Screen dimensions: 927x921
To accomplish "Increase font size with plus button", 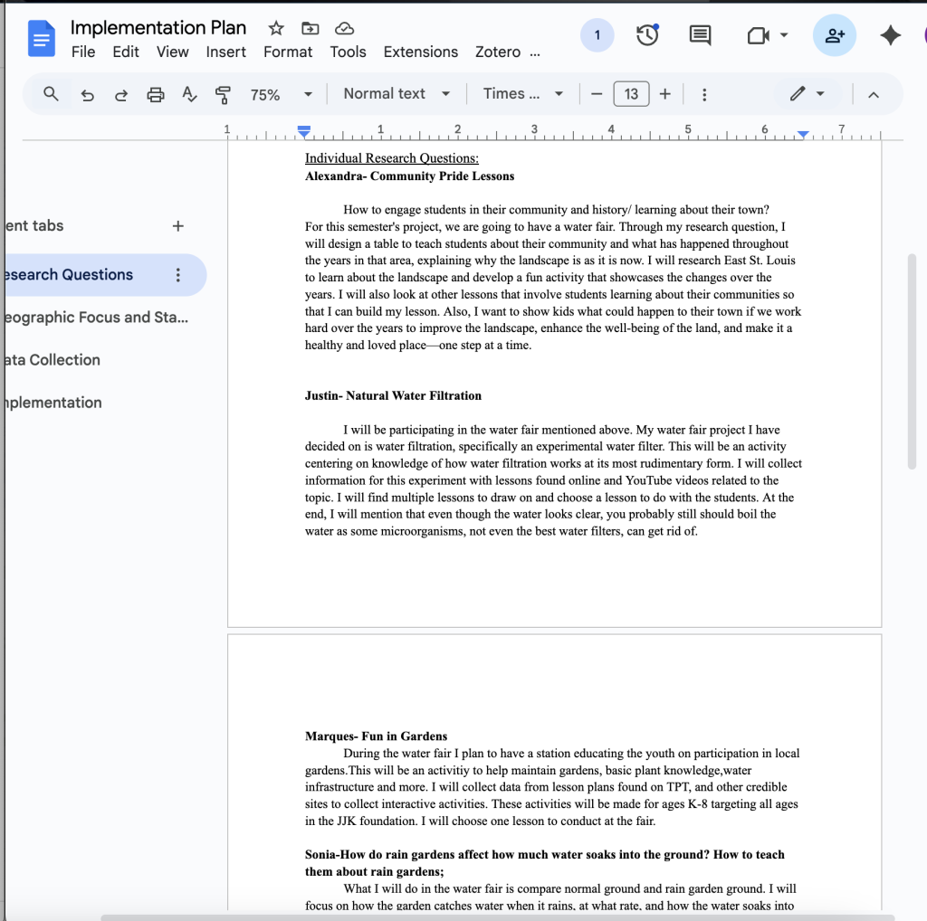I will point(665,94).
